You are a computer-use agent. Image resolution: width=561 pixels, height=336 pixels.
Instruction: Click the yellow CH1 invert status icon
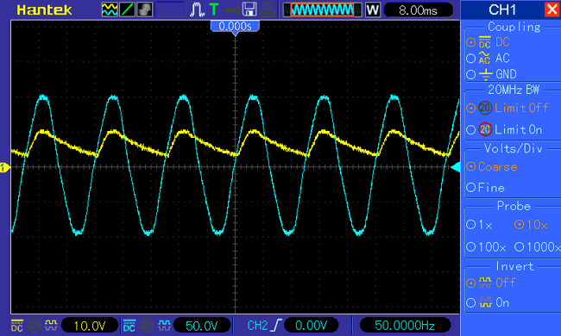(x=51, y=326)
